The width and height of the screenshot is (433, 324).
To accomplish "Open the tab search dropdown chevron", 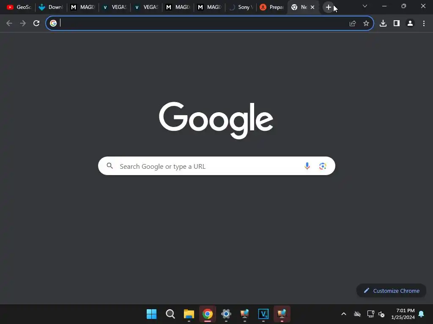I will click(365, 6).
